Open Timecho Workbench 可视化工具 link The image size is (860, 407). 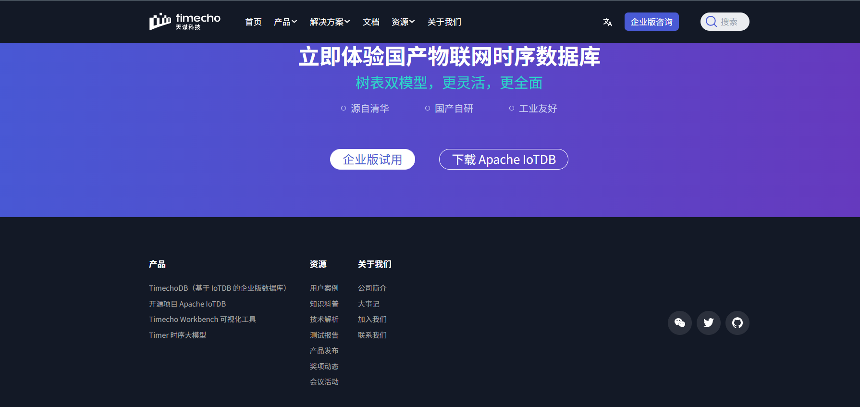pos(202,320)
